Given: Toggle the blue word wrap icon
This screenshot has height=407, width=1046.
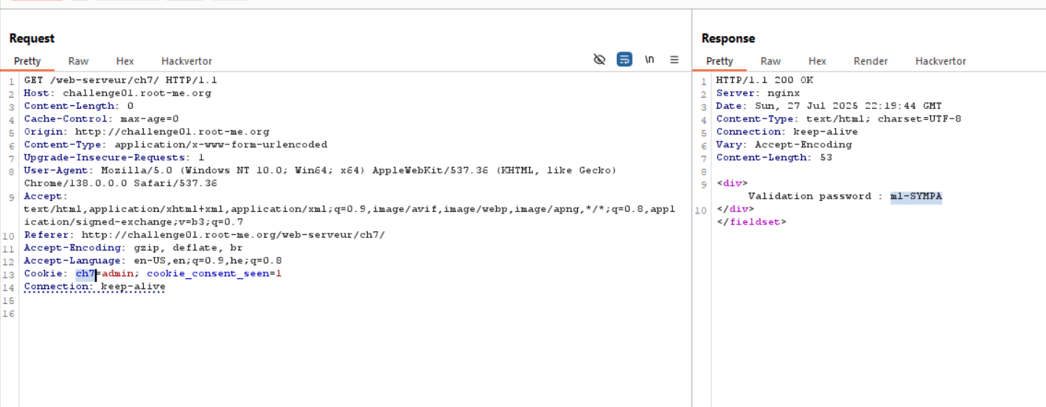Looking at the screenshot, I should pyautogui.click(x=624, y=60).
